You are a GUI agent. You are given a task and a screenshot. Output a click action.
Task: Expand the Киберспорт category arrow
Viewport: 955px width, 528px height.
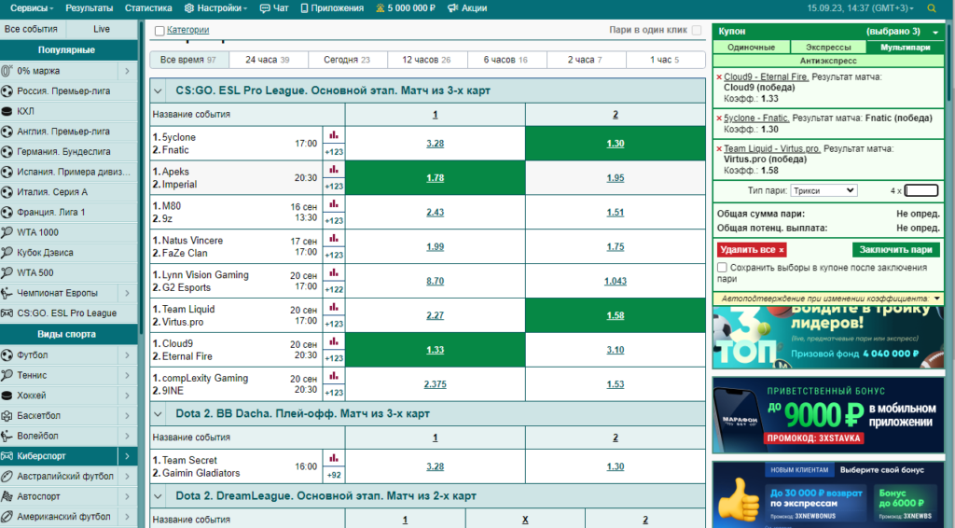point(127,455)
